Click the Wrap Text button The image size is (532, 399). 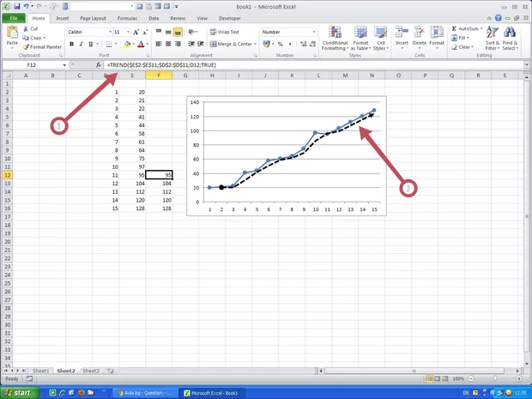point(225,32)
